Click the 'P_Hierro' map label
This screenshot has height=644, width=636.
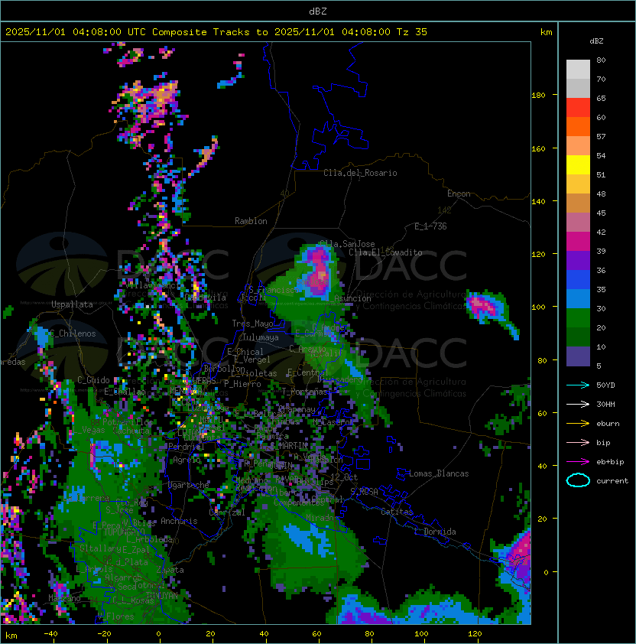[x=242, y=384]
